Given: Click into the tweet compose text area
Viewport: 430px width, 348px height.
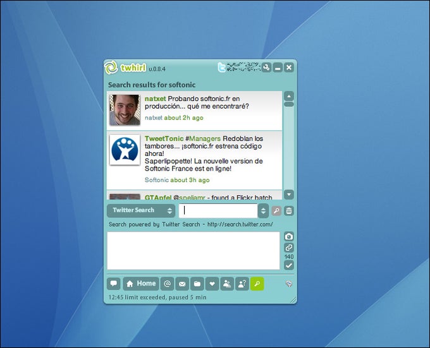Looking at the screenshot, I should point(193,251).
